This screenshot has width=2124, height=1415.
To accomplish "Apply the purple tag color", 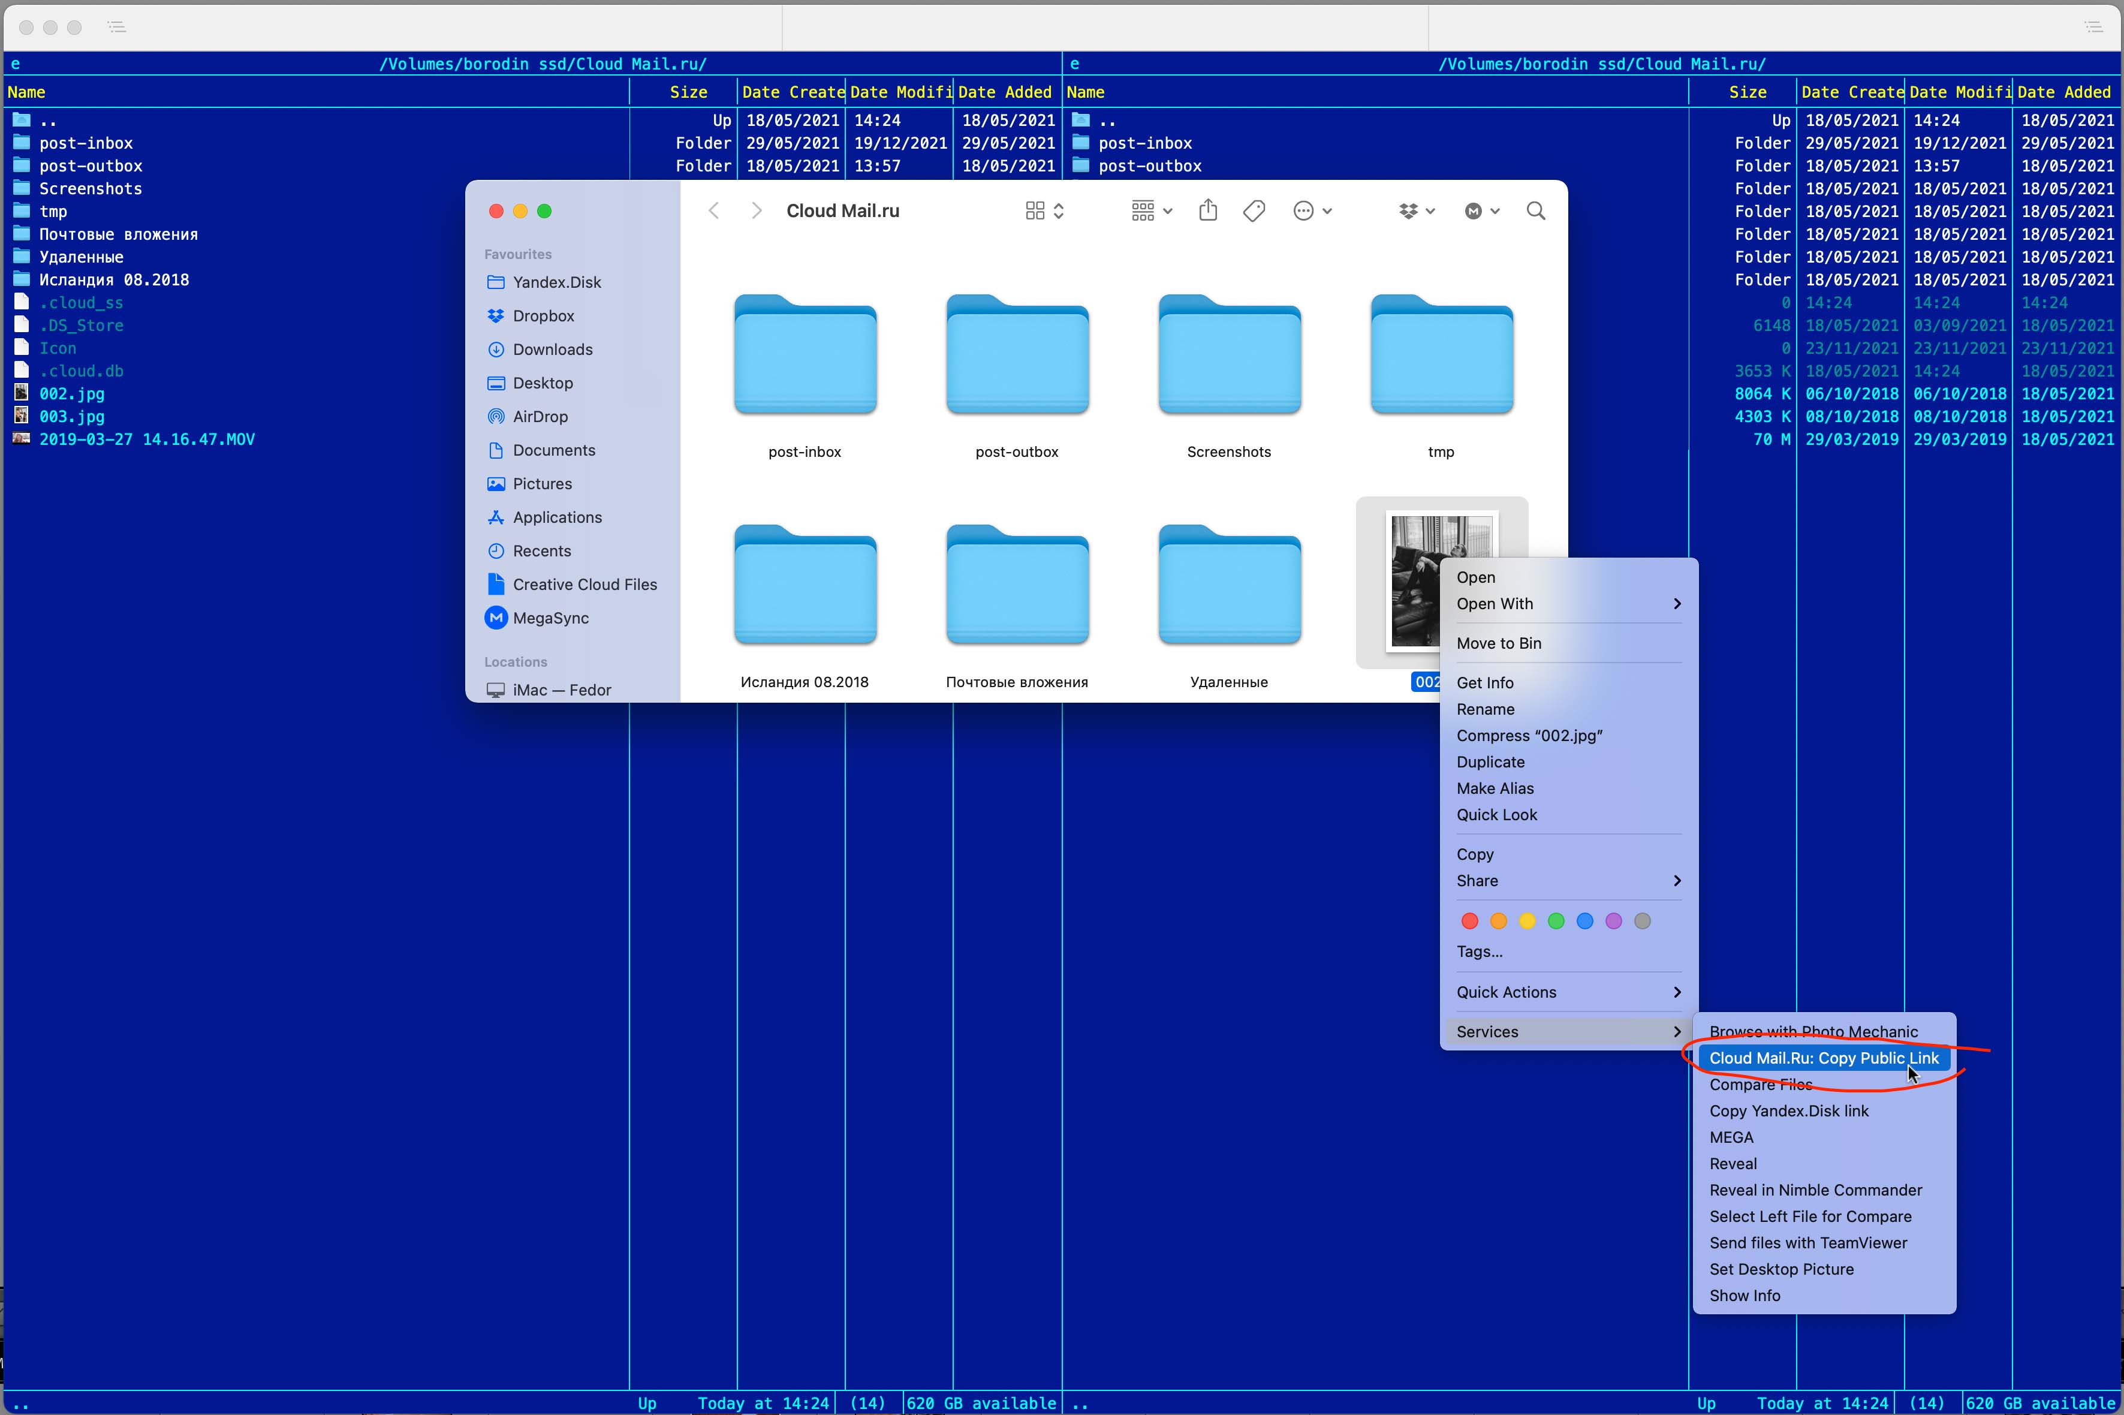I will (x=1614, y=920).
